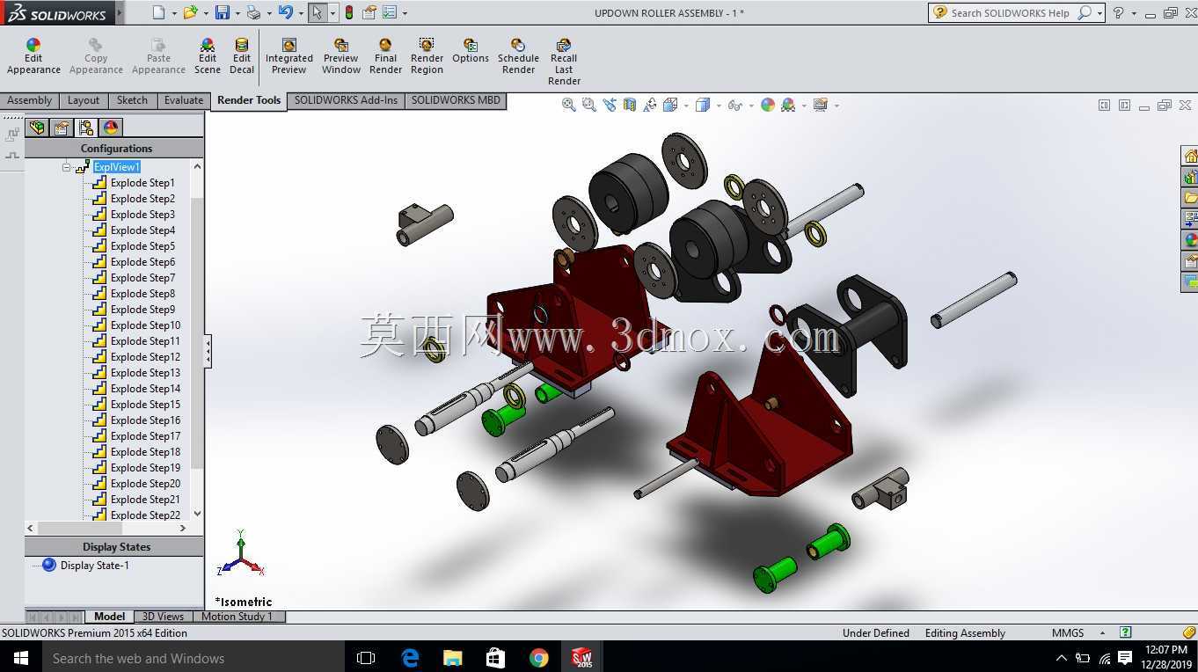Click the Open file folder icon
This screenshot has width=1198, height=672.
190,12
